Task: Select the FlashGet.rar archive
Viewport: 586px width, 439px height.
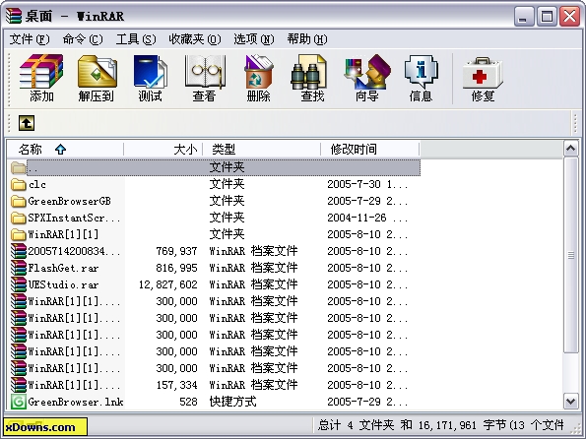Action: point(63,268)
